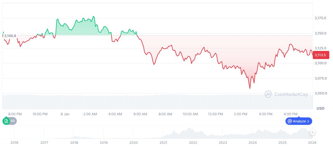Click the red 3,113.5 current price tag

pyautogui.click(x=320, y=55)
